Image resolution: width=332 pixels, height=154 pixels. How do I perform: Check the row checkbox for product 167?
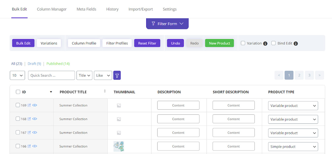18,132
